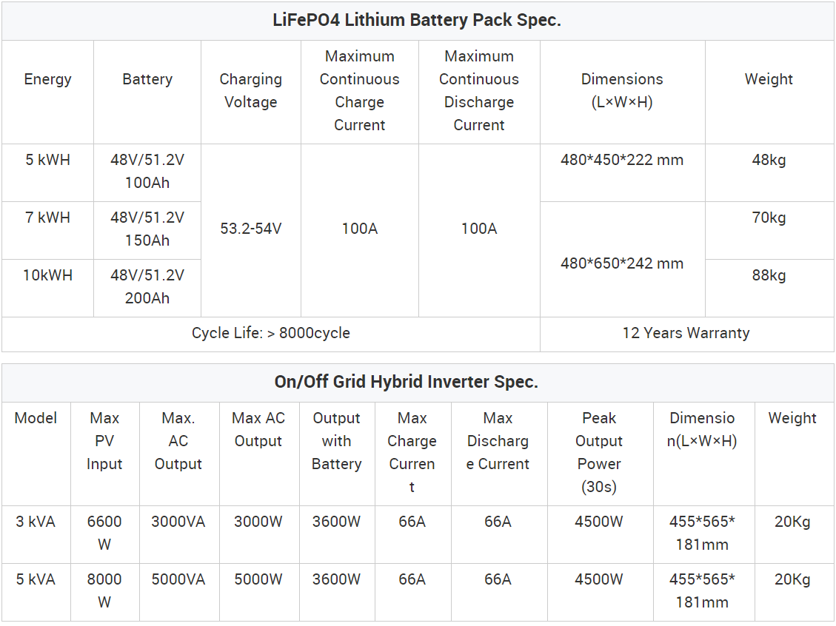Image resolution: width=836 pixels, height=626 pixels.
Task: Click the Maximum Continuous Discharge Current header
Action: [x=479, y=92]
